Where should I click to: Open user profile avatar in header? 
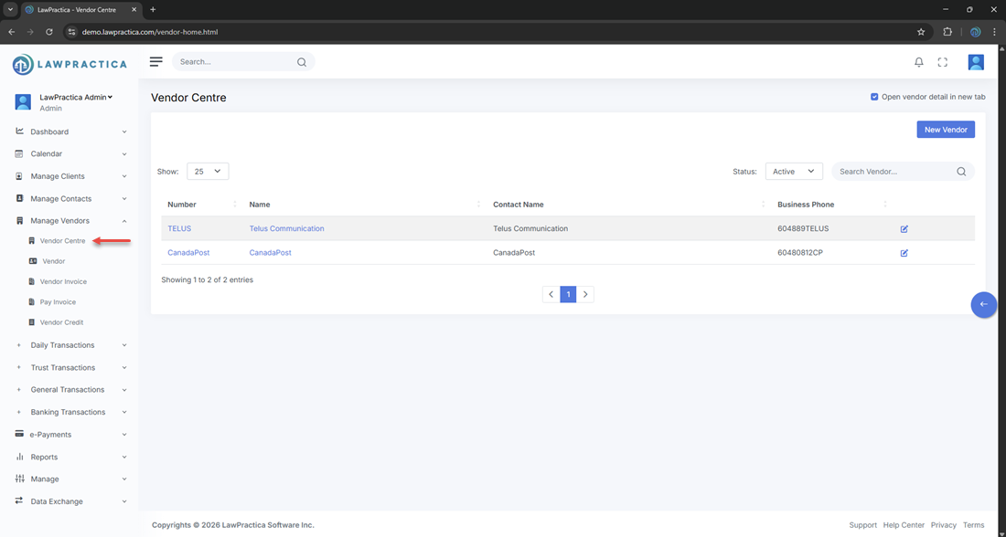[975, 62]
